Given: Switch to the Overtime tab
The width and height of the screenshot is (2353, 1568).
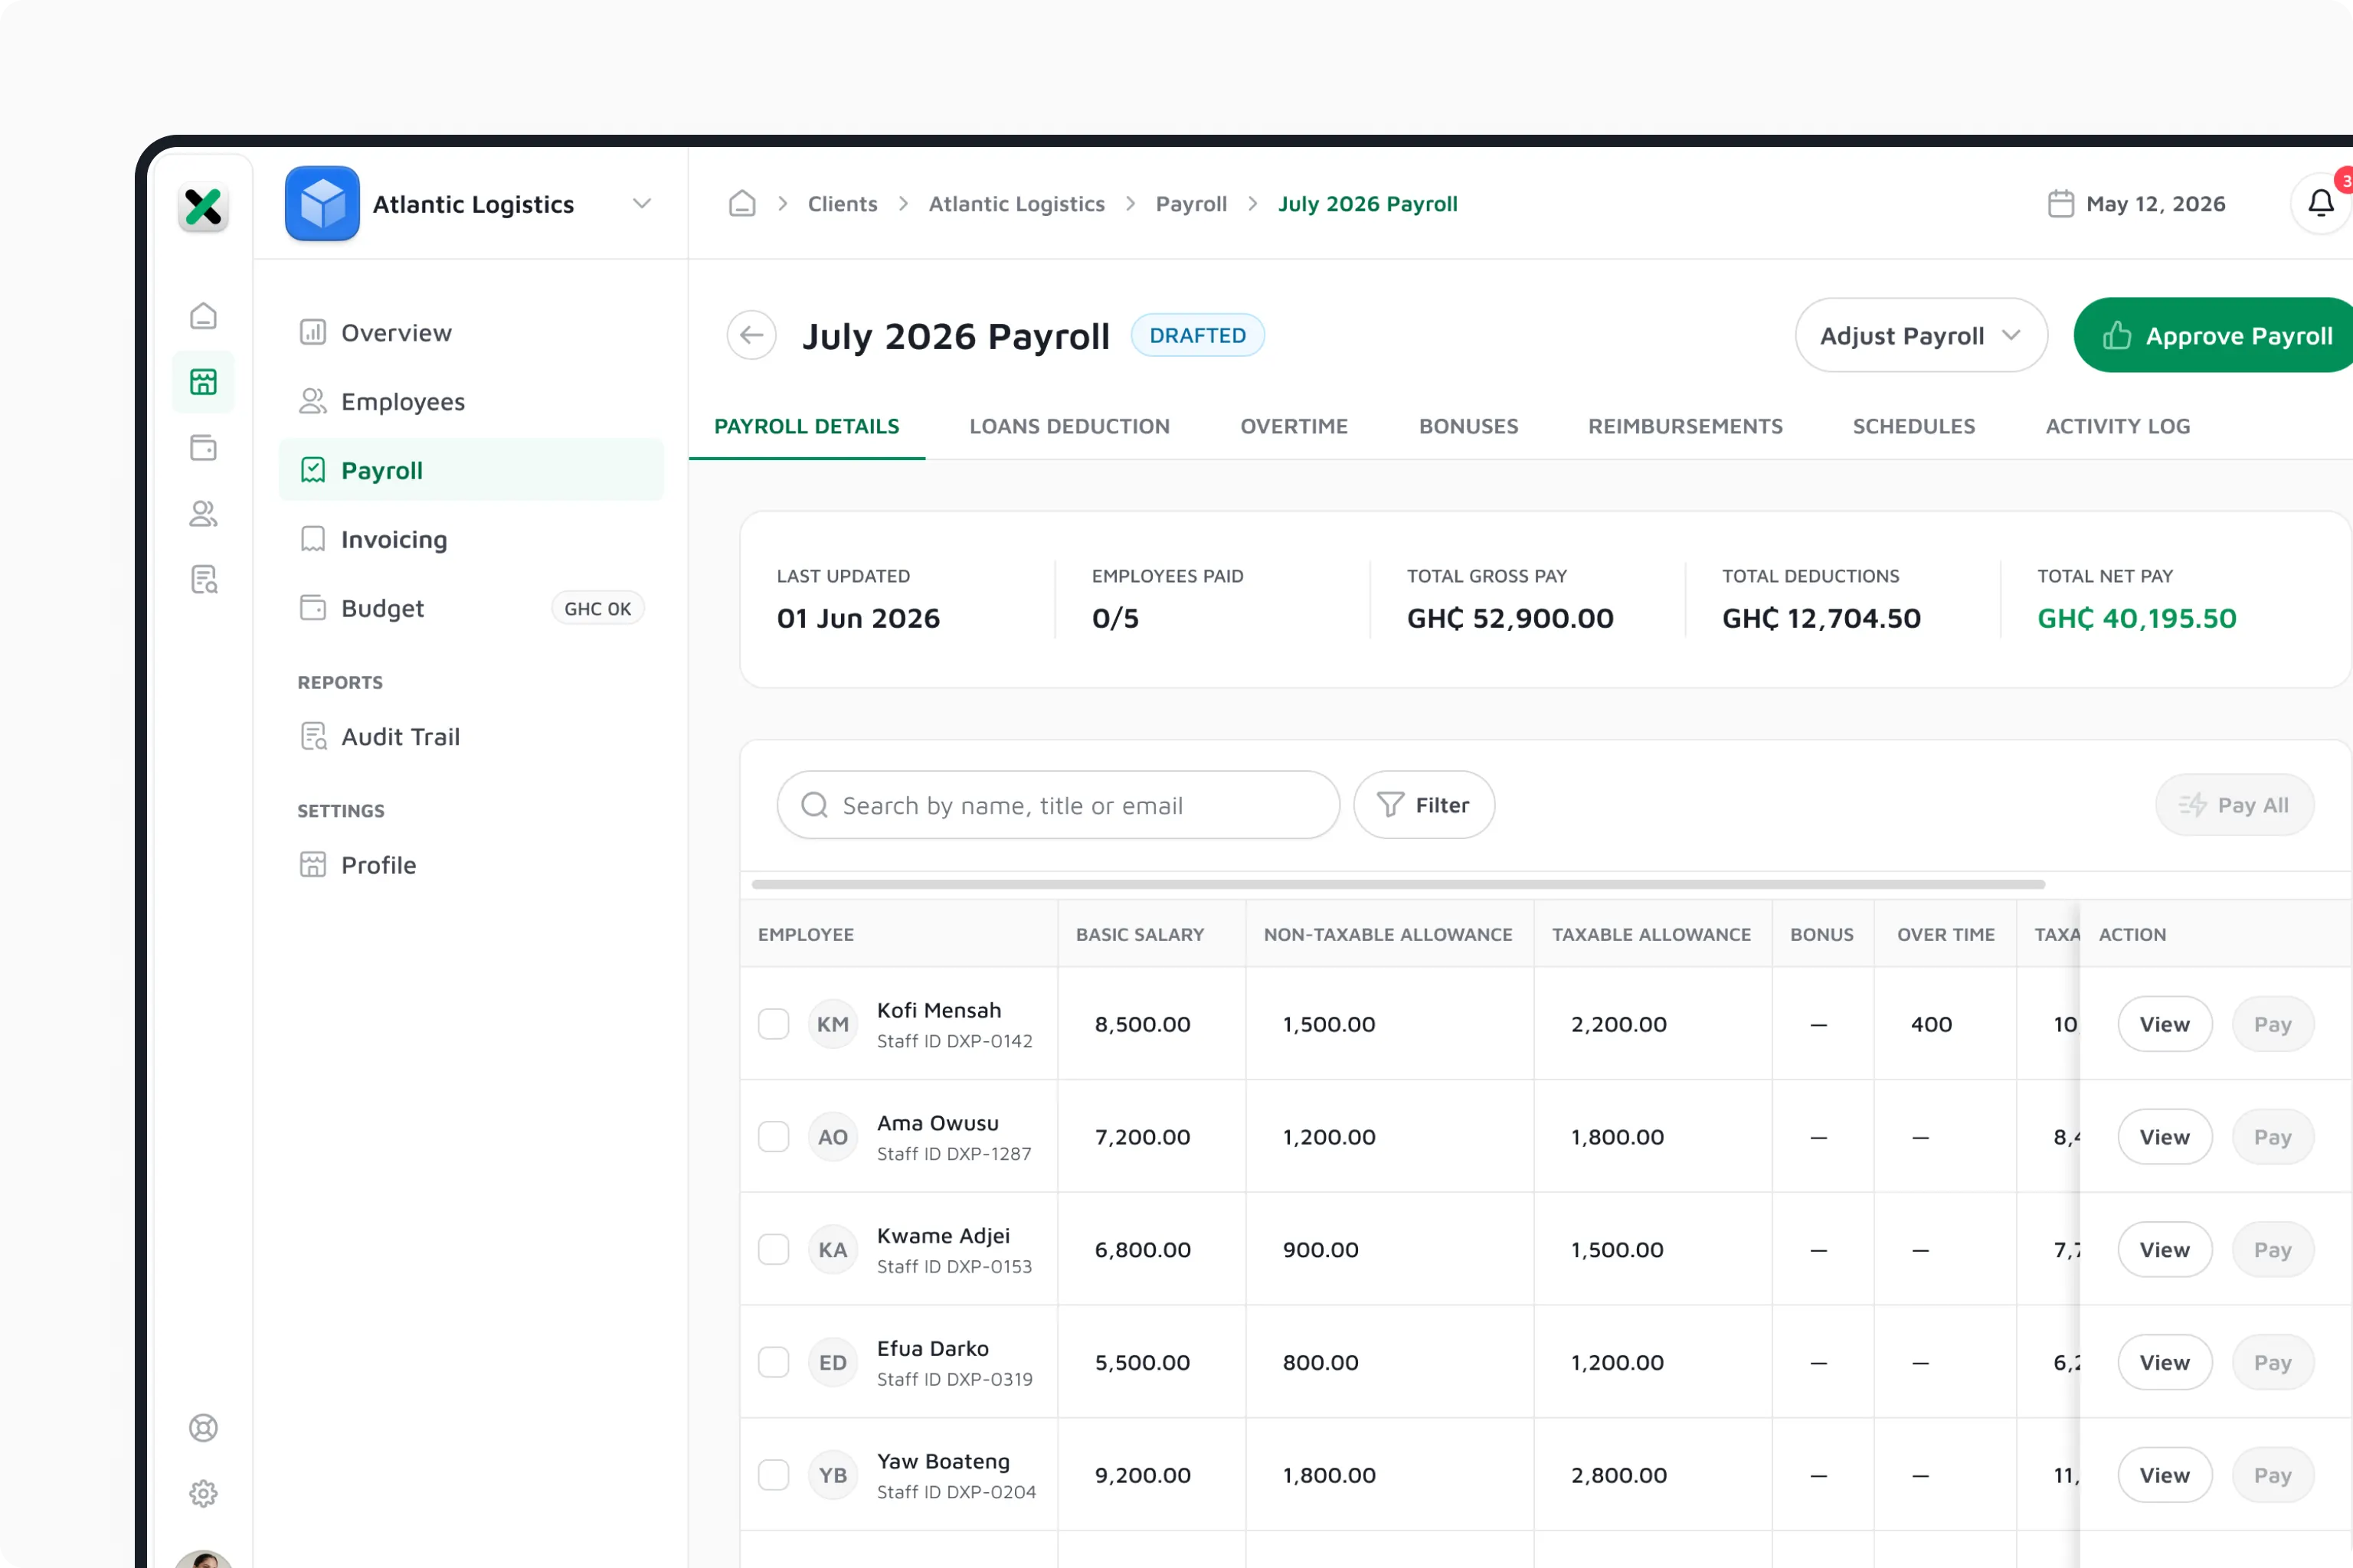Looking at the screenshot, I should 1294,426.
